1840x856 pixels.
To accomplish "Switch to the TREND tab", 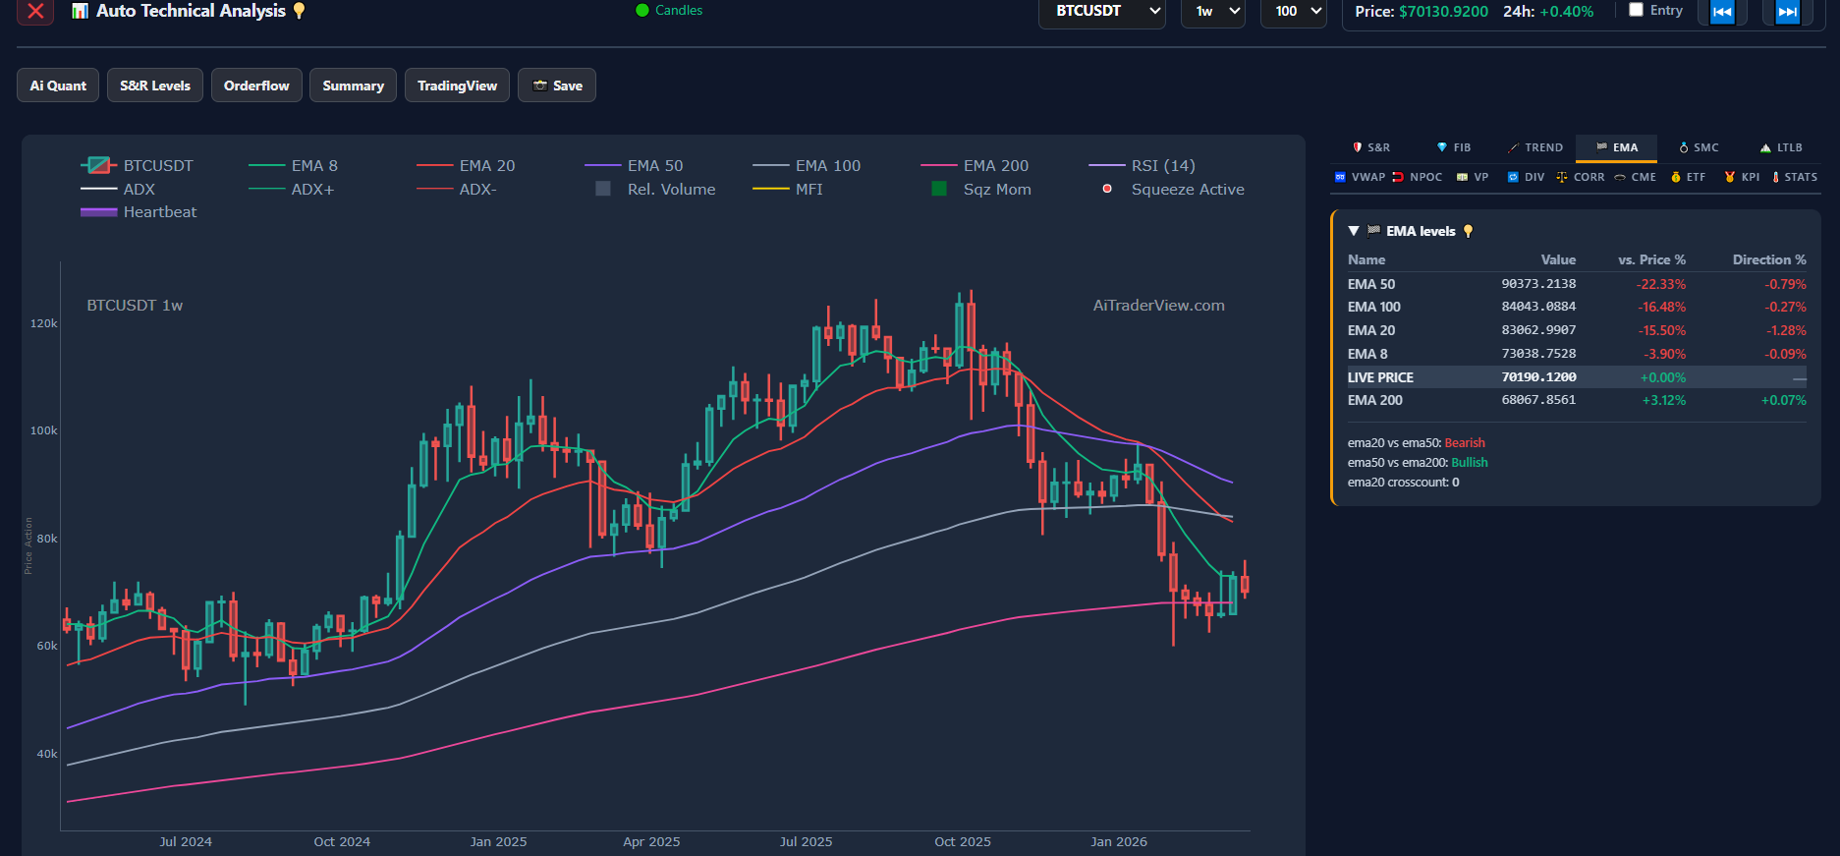I will tap(1535, 147).
